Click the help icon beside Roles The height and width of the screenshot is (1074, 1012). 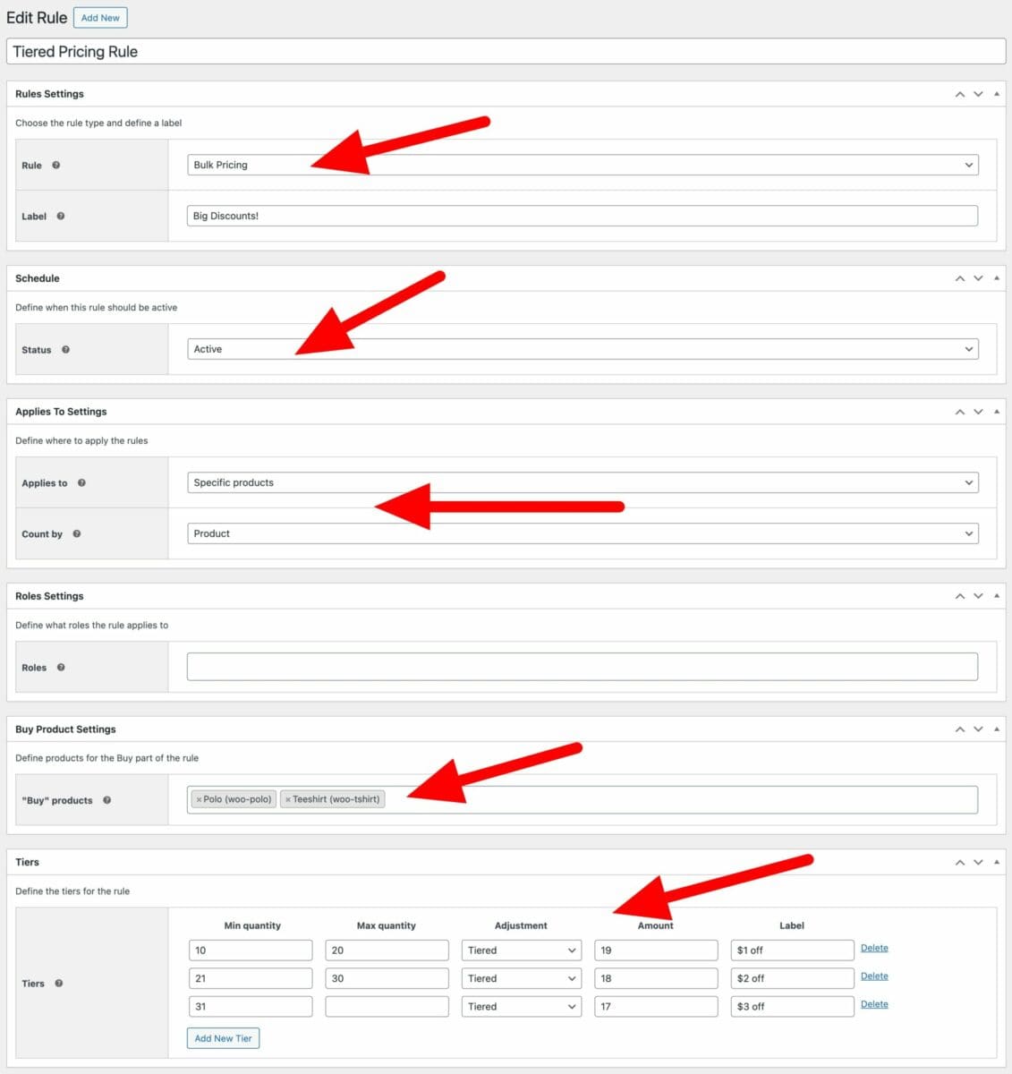(x=61, y=668)
